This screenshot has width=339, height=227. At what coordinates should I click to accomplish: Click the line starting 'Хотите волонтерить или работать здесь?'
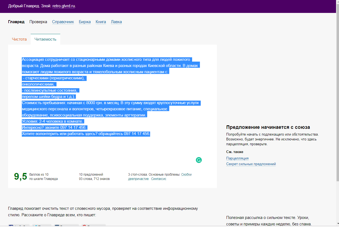[86, 134]
